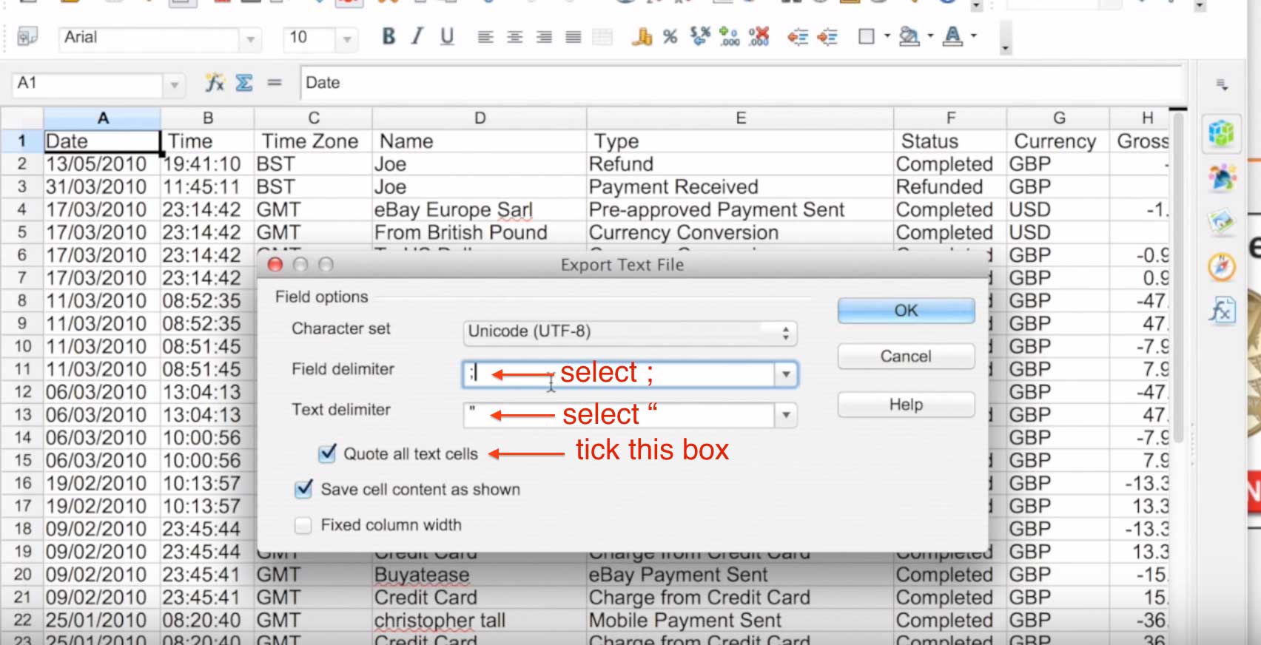Select column G header
The height and width of the screenshot is (645, 1261).
coord(1058,118)
